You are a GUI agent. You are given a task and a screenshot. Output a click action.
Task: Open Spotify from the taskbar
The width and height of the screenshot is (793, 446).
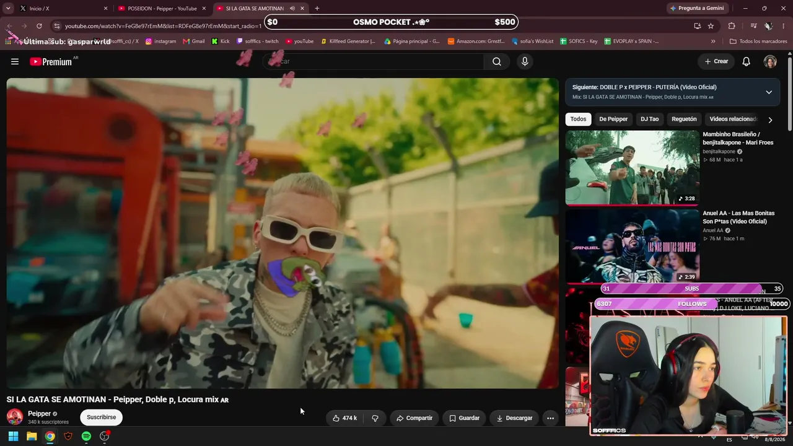tap(86, 436)
